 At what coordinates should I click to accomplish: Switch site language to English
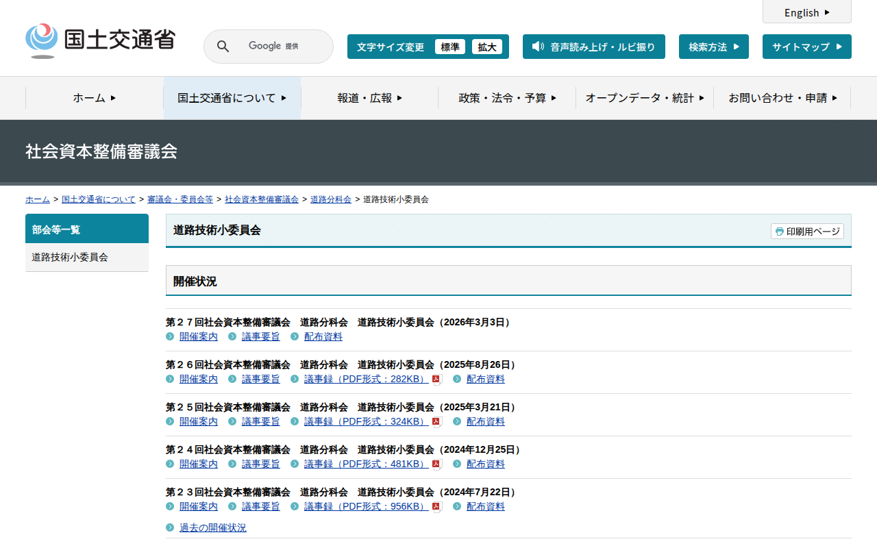click(806, 12)
